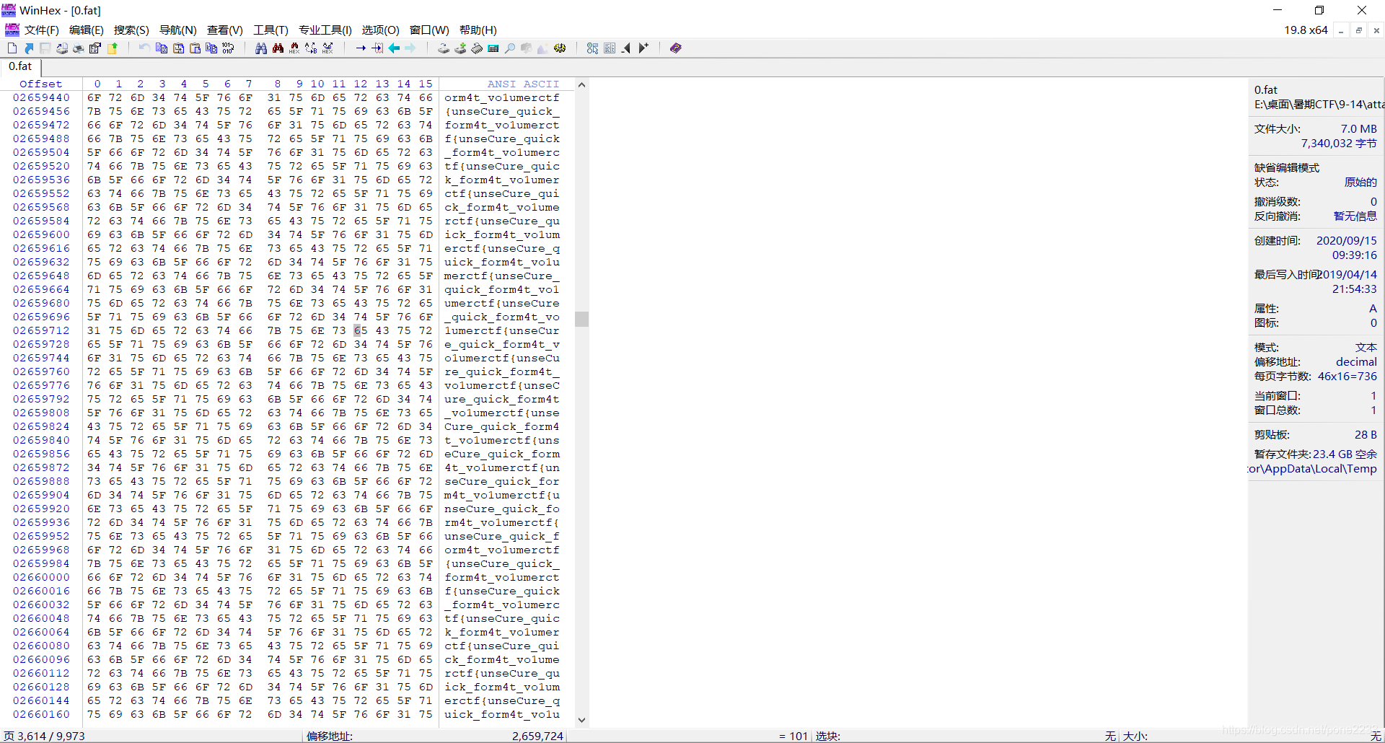Click the black left triangle toolbar icon
This screenshot has width=1385, height=743.
pos(626,48)
